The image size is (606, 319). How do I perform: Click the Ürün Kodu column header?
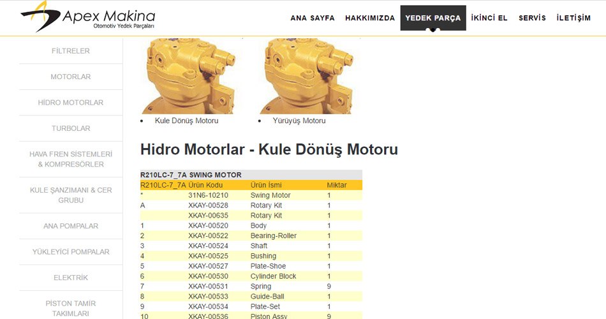205,185
